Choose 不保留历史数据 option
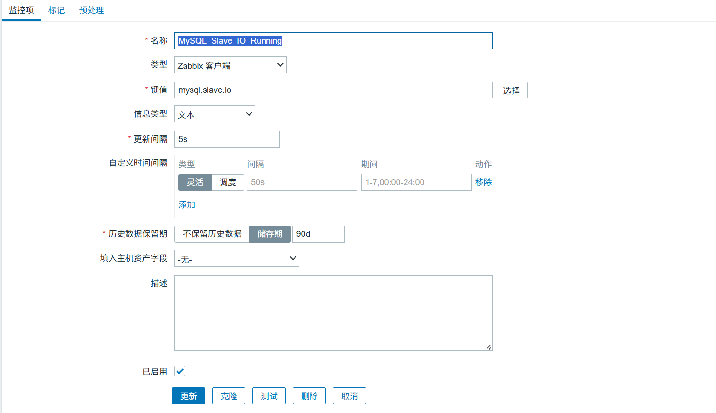Screen dimensions: 716x413 click(212, 234)
